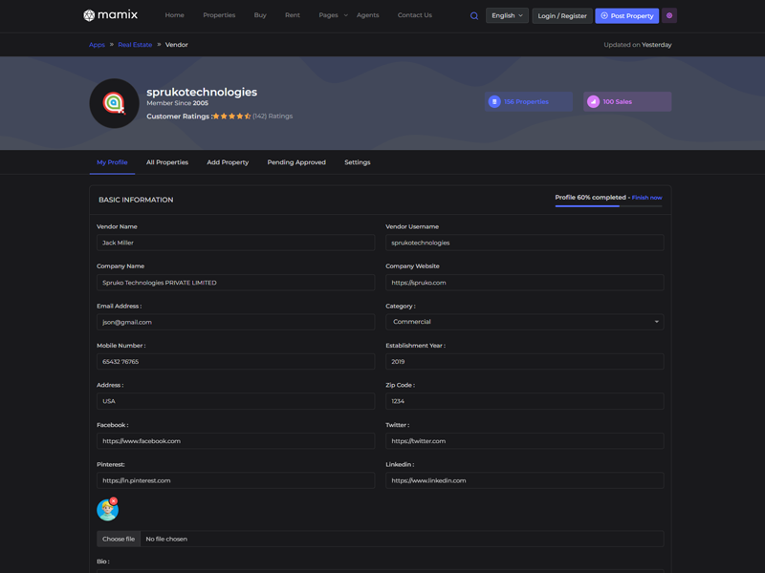Screen dimensions: 765x573
Task: Follow the Finish now link
Action: tap(646, 198)
